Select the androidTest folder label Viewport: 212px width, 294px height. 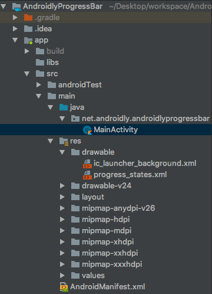coord(80,85)
